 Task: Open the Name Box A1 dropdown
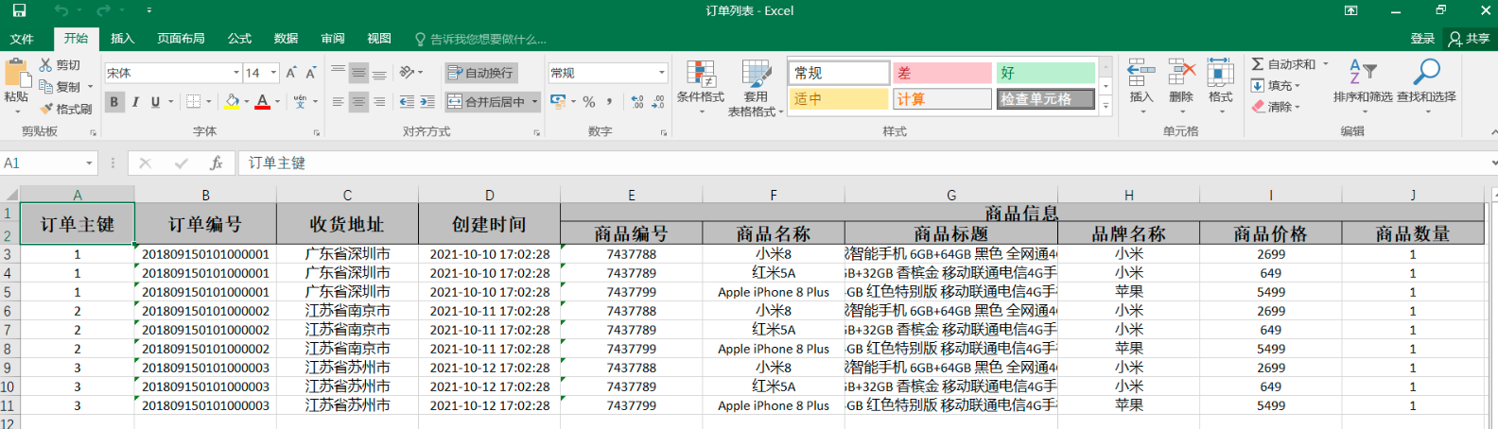click(90, 163)
